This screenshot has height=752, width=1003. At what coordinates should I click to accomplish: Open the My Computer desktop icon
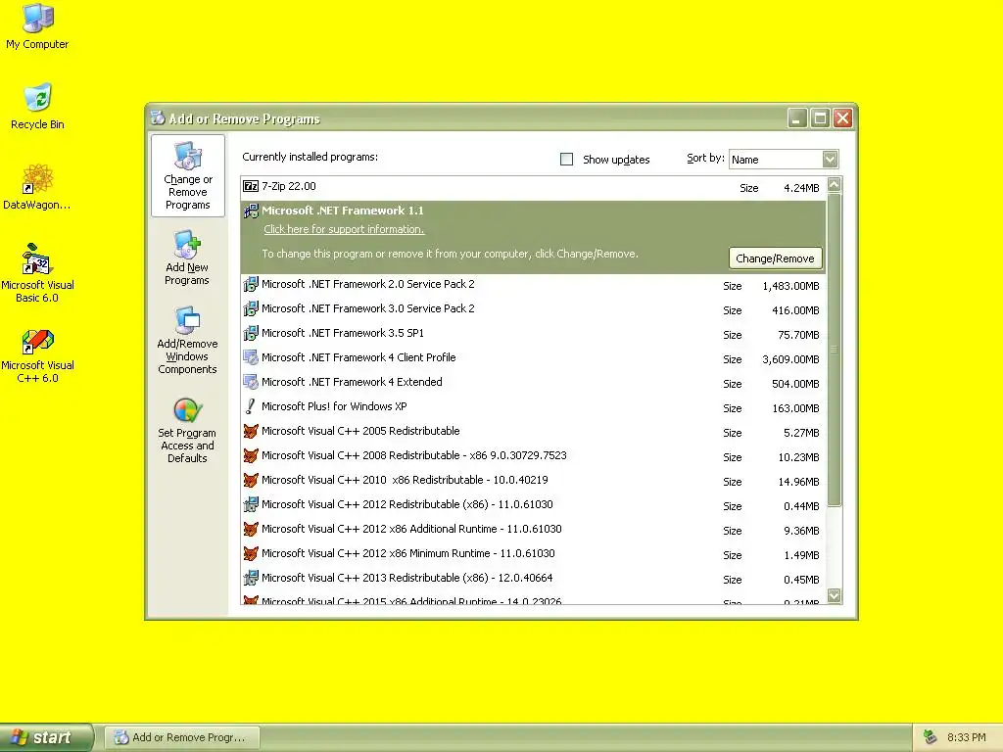[x=37, y=25]
